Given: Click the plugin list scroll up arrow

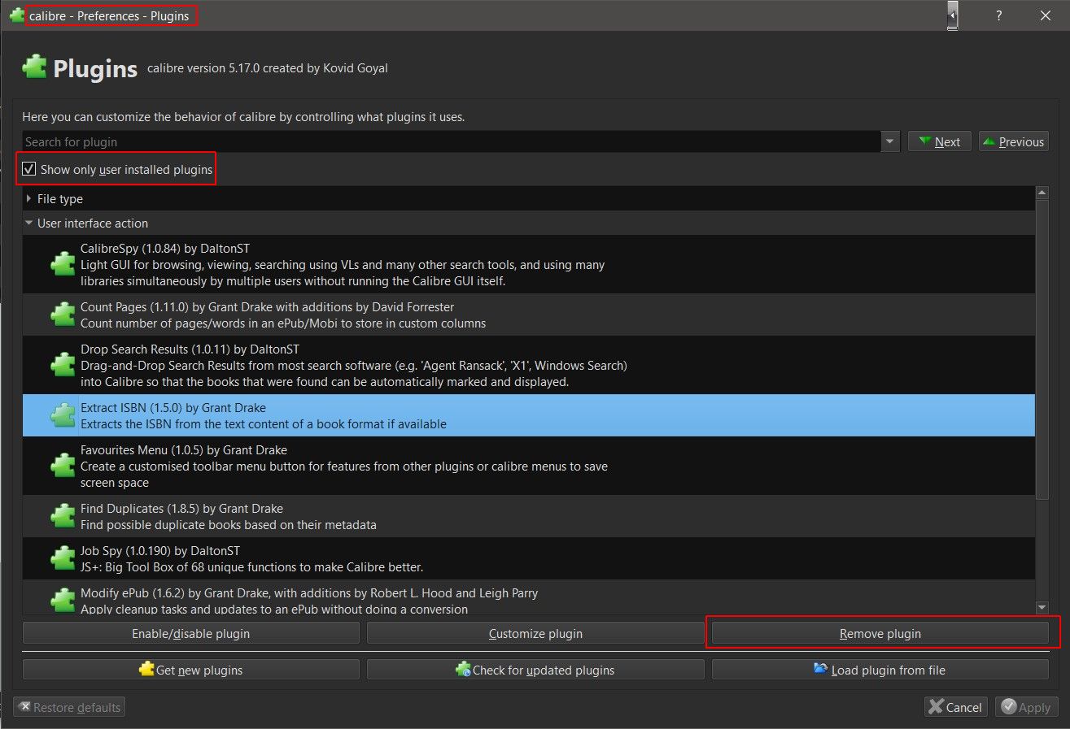Looking at the screenshot, I should [x=1042, y=193].
